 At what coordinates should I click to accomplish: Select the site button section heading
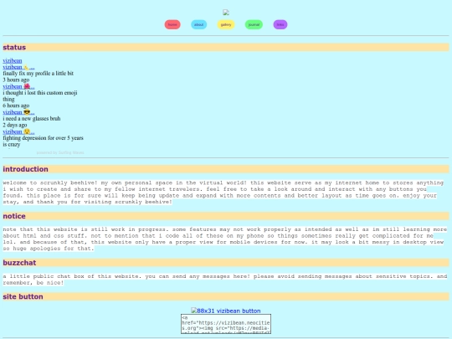coord(226,296)
